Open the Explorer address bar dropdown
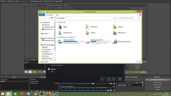Viewport: 171px width, 96px height. click(x=114, y=18)
